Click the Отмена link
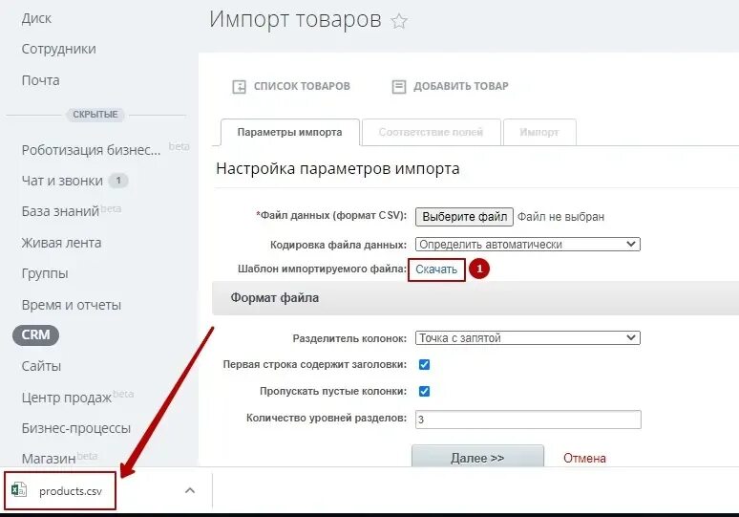 [584, 458]
